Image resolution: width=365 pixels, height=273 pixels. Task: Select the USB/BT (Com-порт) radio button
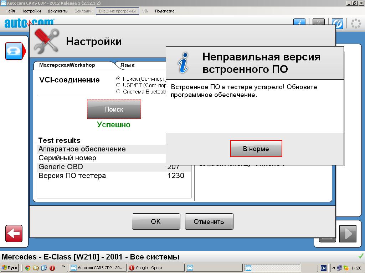[118, 85]
